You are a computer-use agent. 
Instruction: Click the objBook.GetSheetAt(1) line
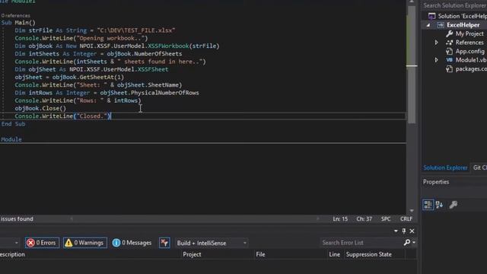point(69,77)
